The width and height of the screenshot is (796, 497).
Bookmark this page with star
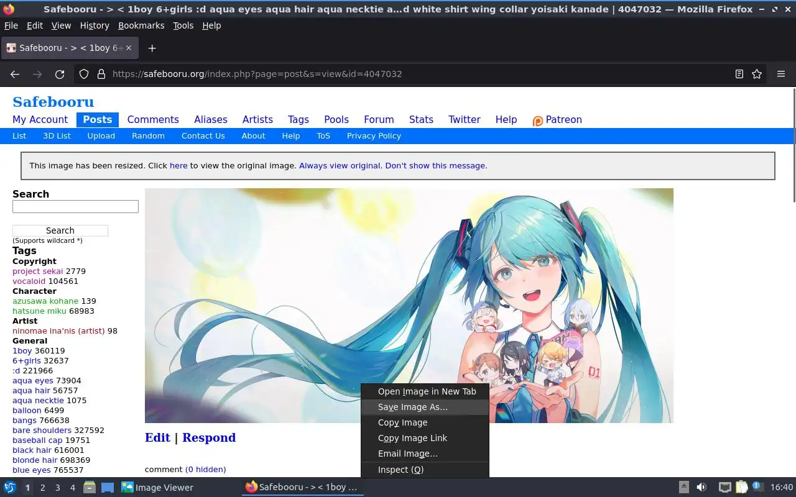[757, 74]
